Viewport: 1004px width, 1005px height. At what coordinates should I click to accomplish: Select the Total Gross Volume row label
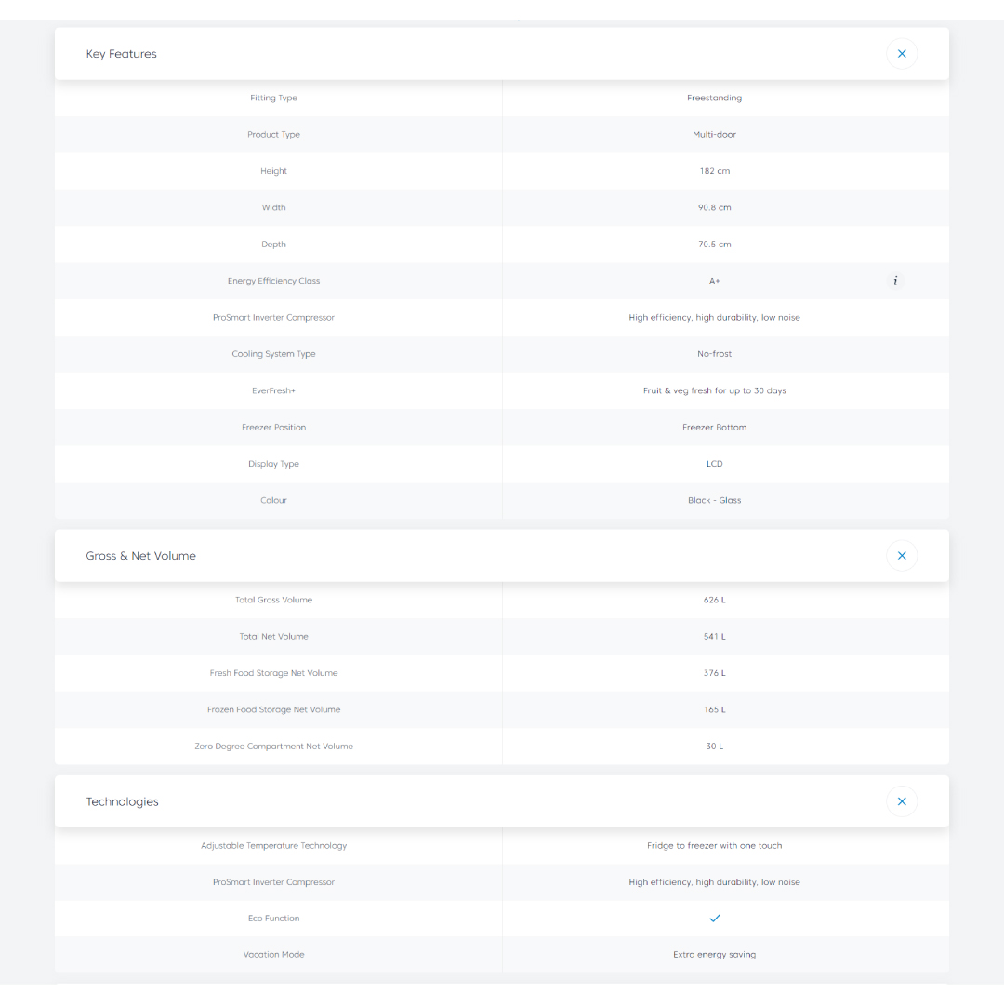tap(273, 600)
